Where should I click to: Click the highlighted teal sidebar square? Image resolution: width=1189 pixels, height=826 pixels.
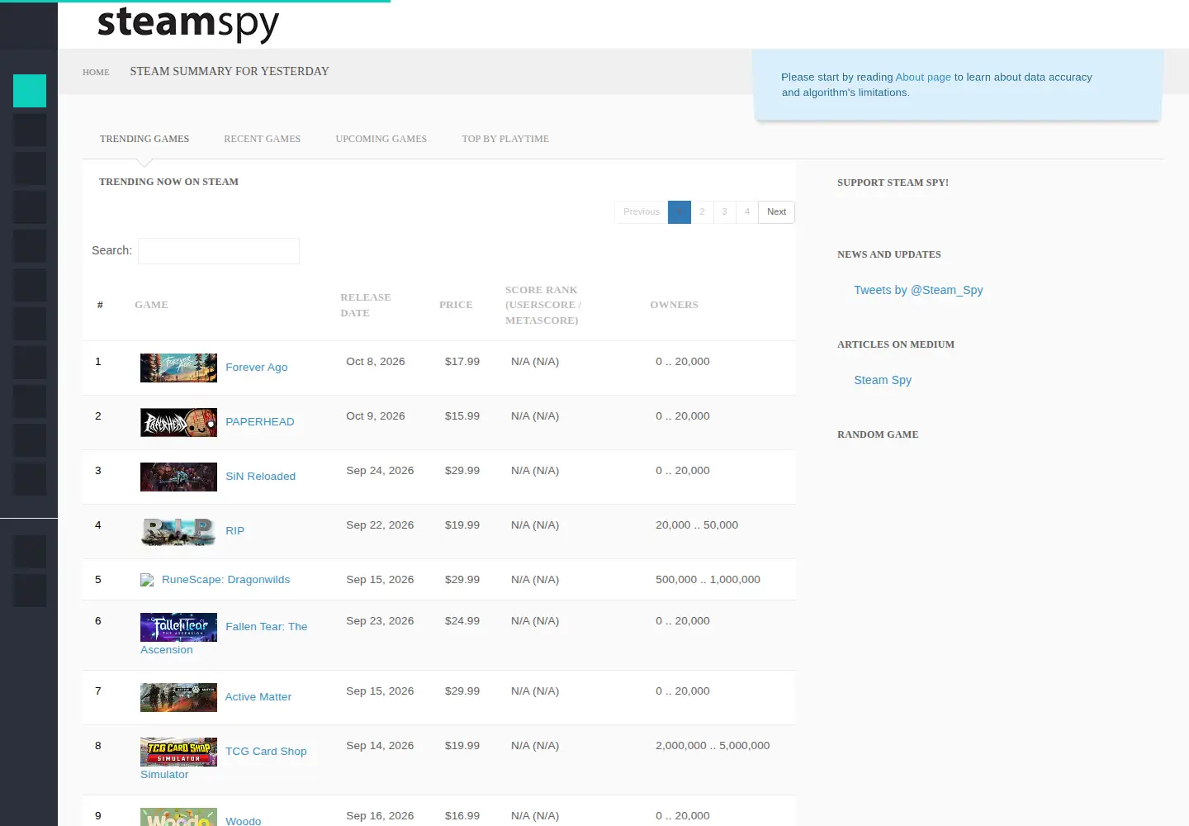click(x=30, y=91)
